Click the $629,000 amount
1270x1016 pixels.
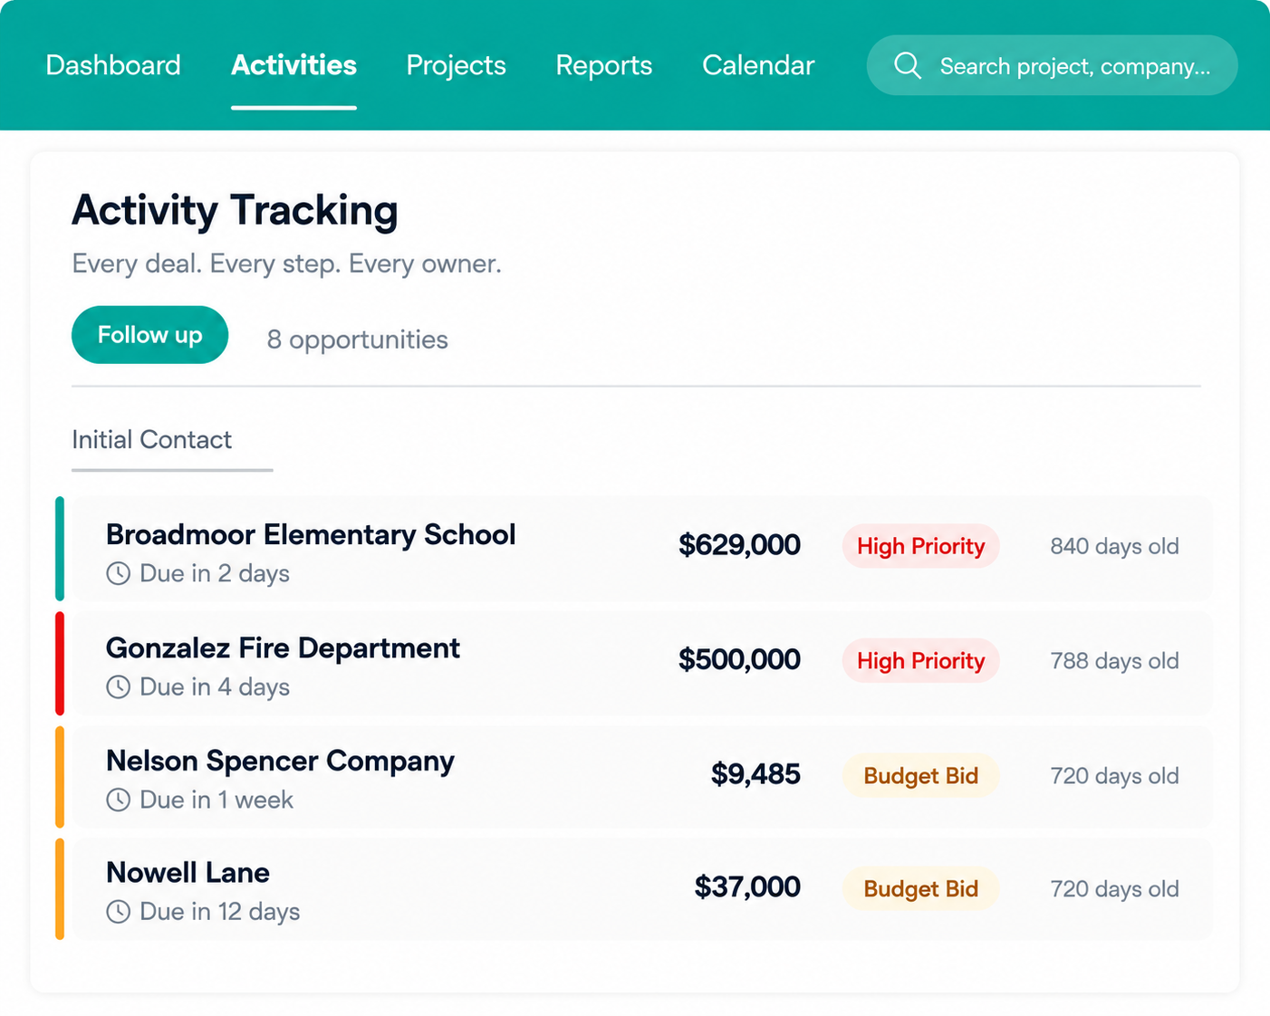[x=739, y=545]
